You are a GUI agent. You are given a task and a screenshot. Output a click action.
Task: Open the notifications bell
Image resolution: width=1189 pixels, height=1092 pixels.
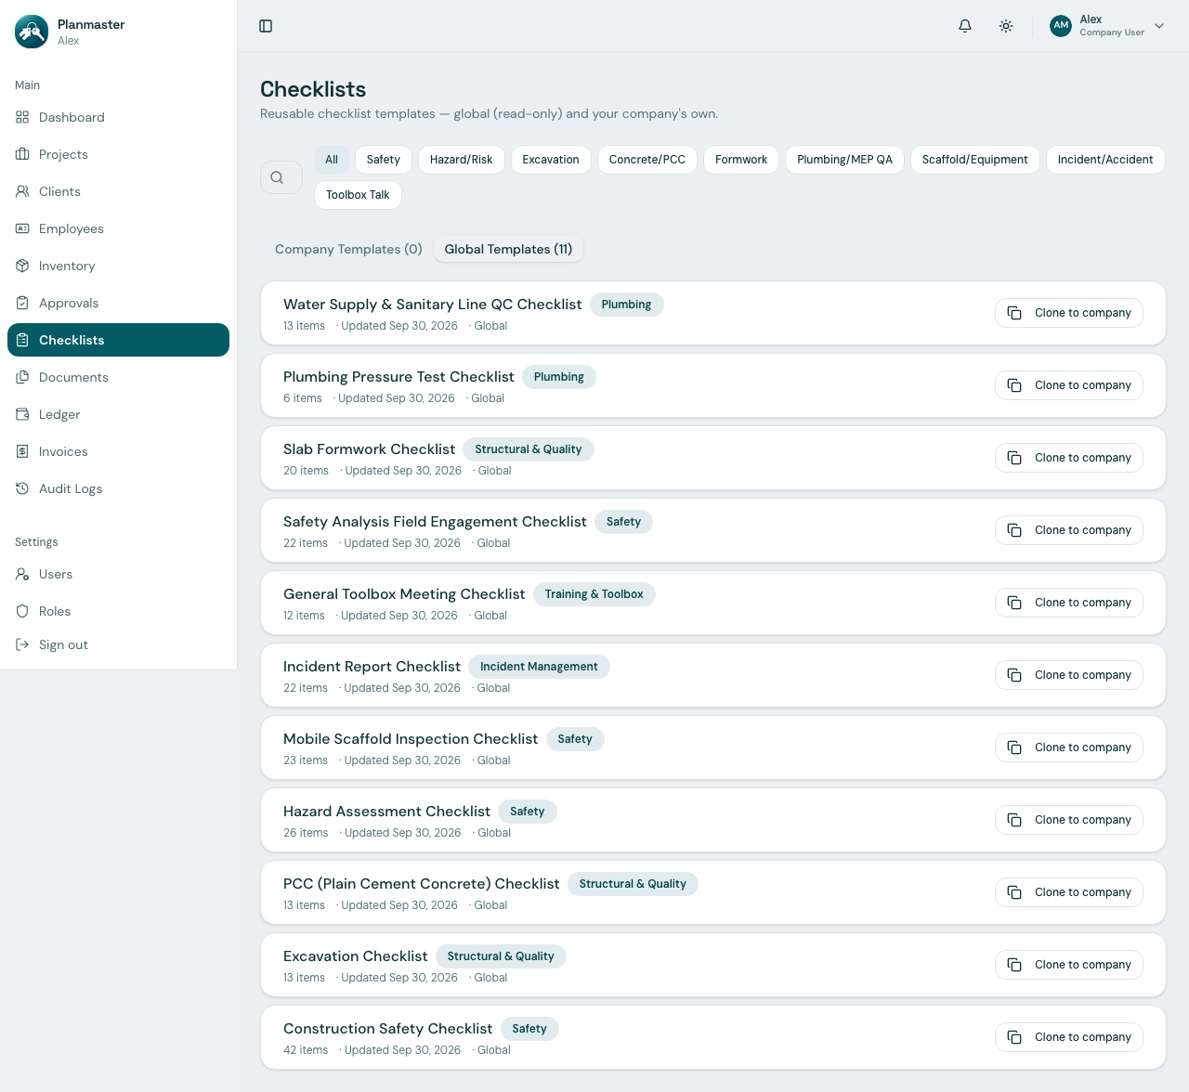click(x=965, y=26)
